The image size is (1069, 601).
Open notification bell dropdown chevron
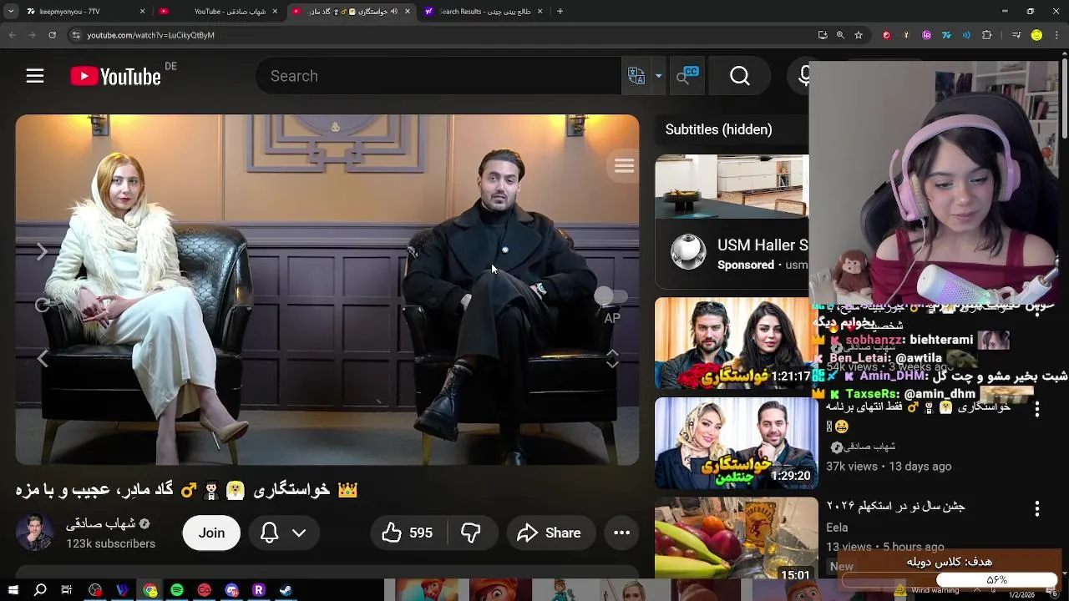tap(299, 533)
